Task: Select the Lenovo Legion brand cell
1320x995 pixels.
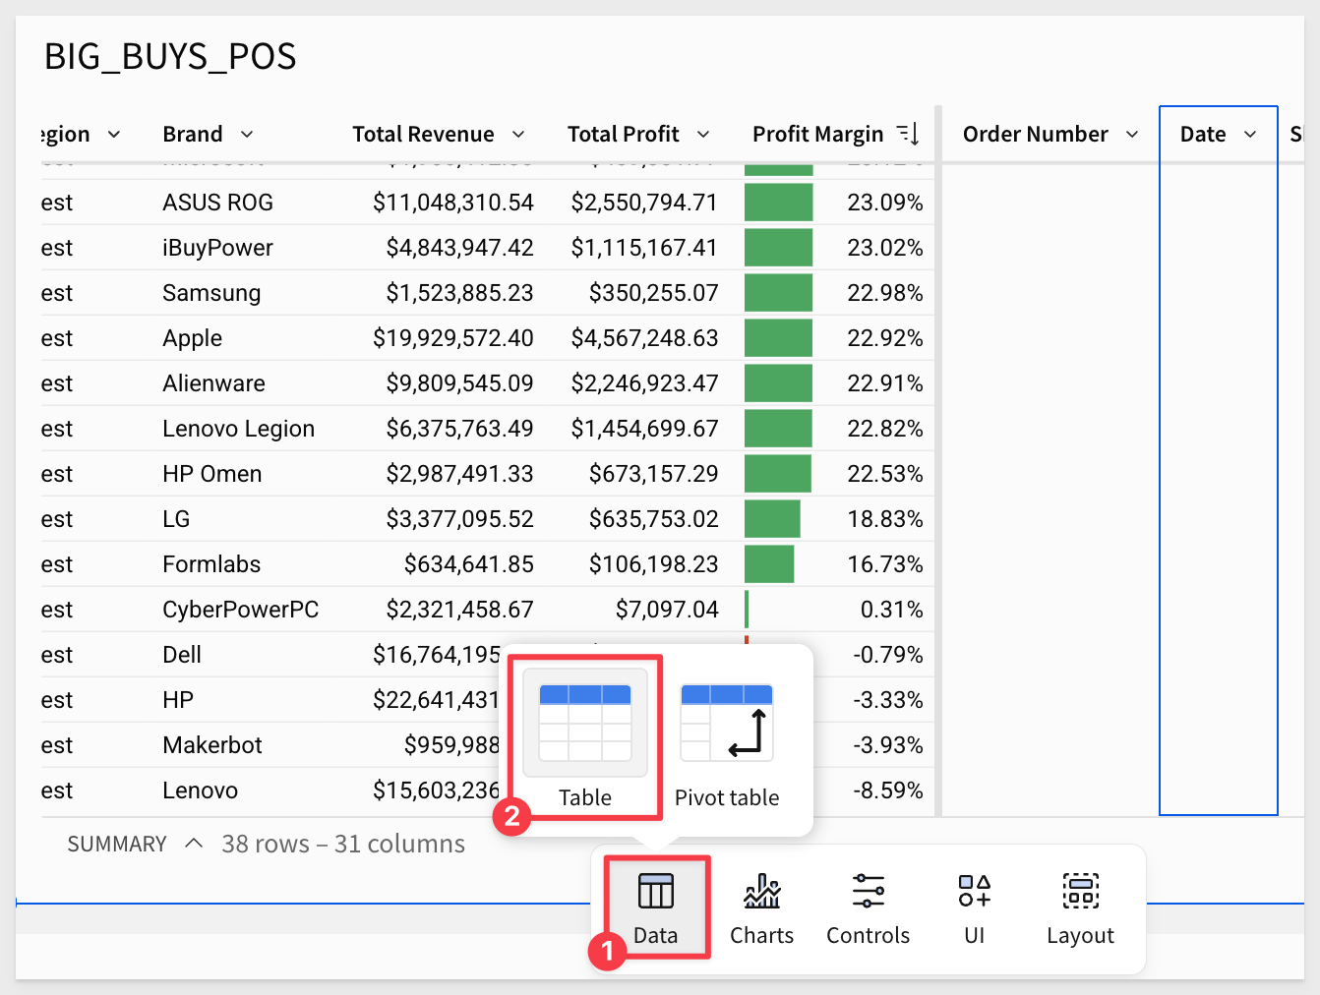Action: pos(238,429)
